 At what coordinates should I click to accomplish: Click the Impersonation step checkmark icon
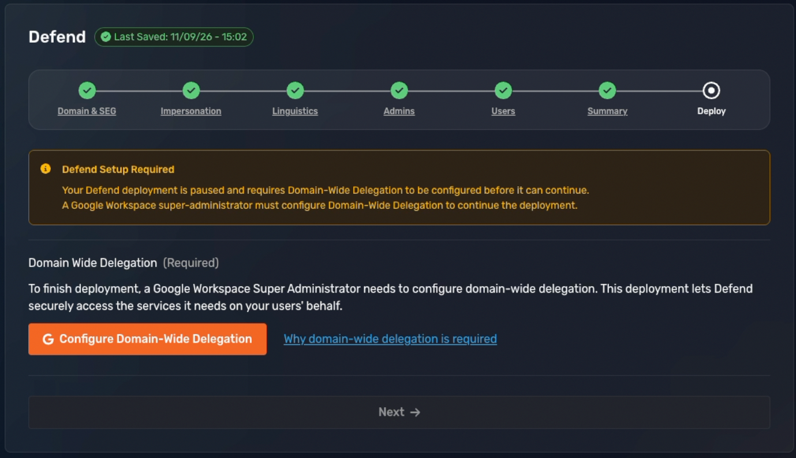(191, 91)
